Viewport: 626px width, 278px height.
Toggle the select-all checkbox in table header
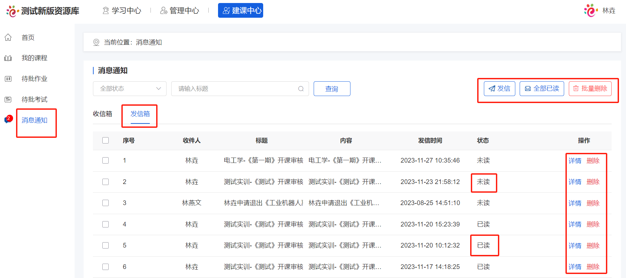106,141
